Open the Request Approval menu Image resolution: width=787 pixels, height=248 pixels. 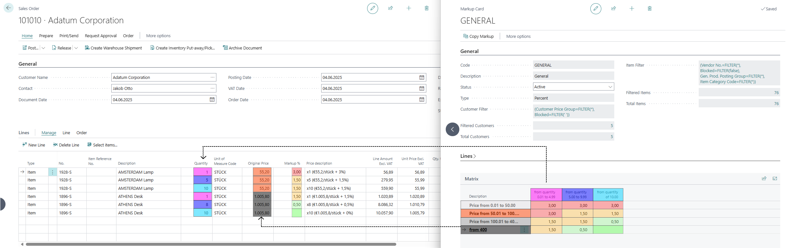point(101,36)
